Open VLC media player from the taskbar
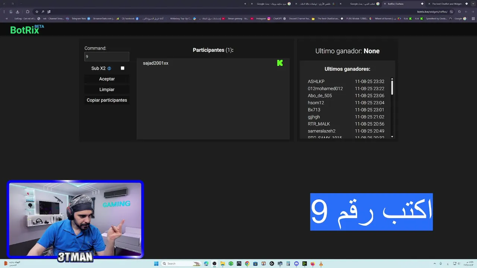 [x=321, y=264]
